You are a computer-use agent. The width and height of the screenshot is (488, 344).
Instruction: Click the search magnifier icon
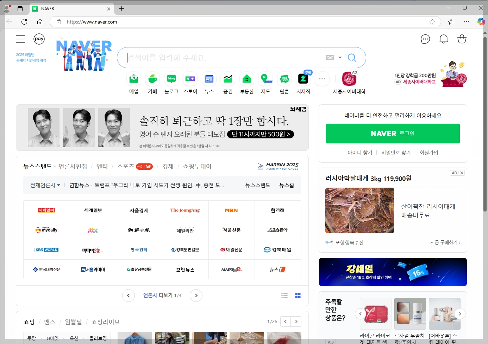click(352, 58)
